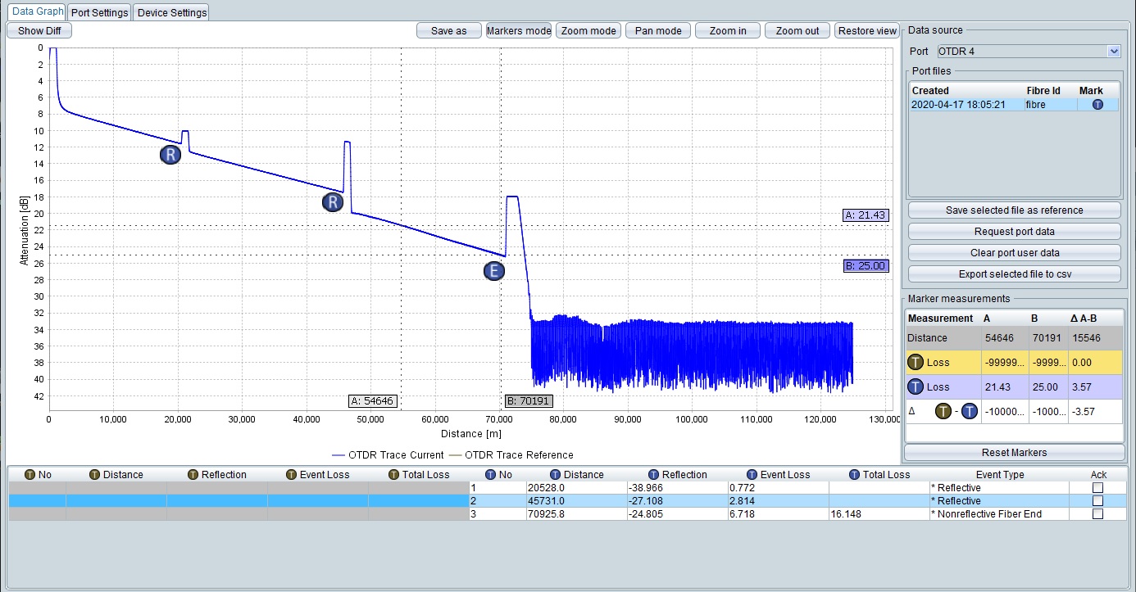Click blue T icon beside current No header
Image resolution: width=1136 pixels, height=592 pixels.
490,474
